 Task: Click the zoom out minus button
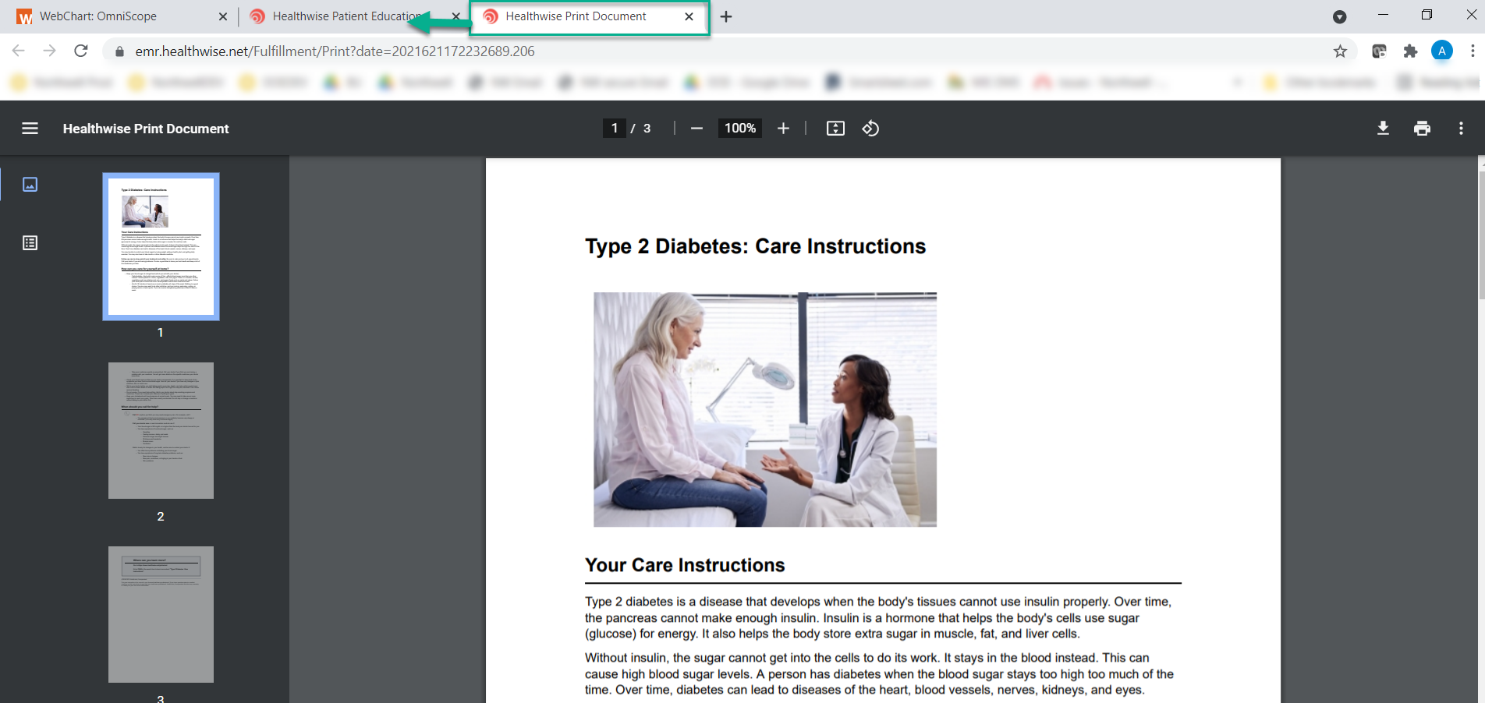click(696, 129)
